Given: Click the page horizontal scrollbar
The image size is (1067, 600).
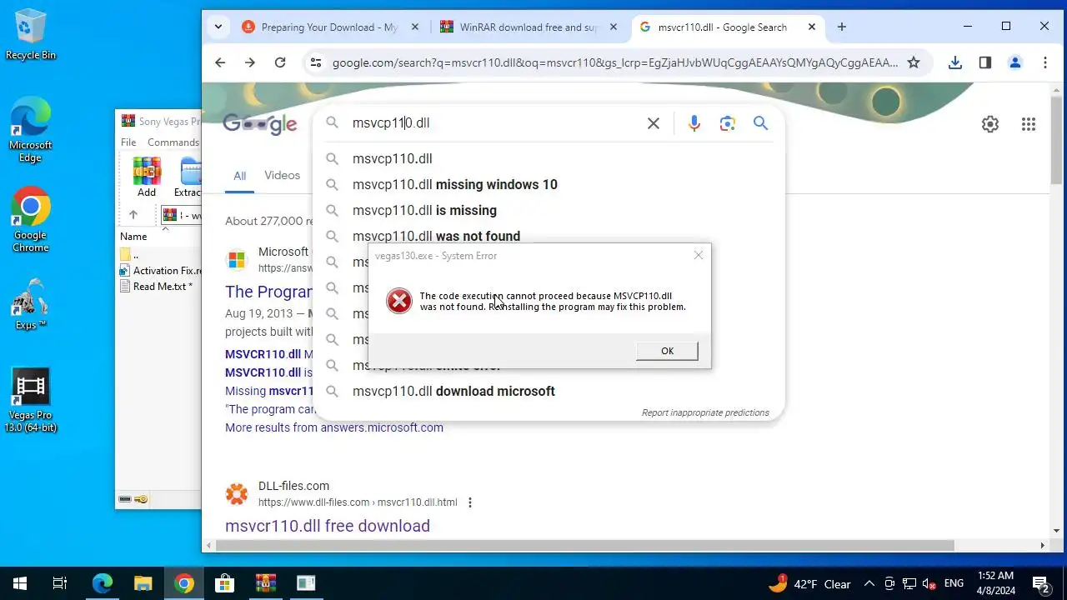Looking at the screenshot, I should click(586, 546).
